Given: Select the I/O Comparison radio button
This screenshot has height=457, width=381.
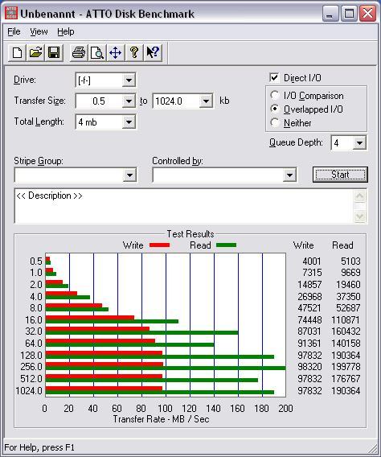Looking at the screenshot, I should point(274,95).
